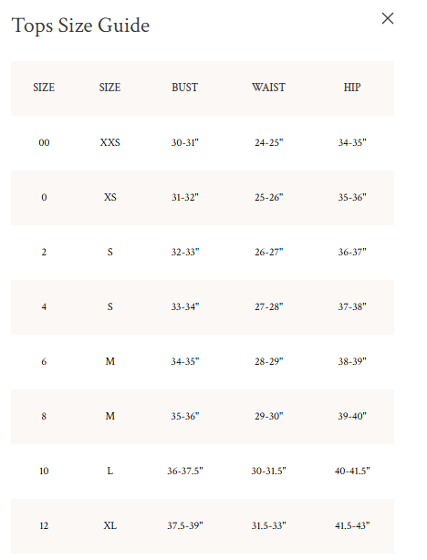
Task: Click the size 00 cell
Action: click(44, 142)
